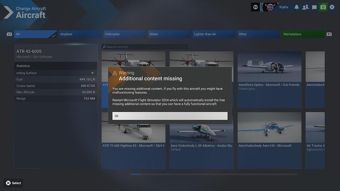Select the Air Tractor aircraft card
This screenshot has width=340, height=191.
315,140
